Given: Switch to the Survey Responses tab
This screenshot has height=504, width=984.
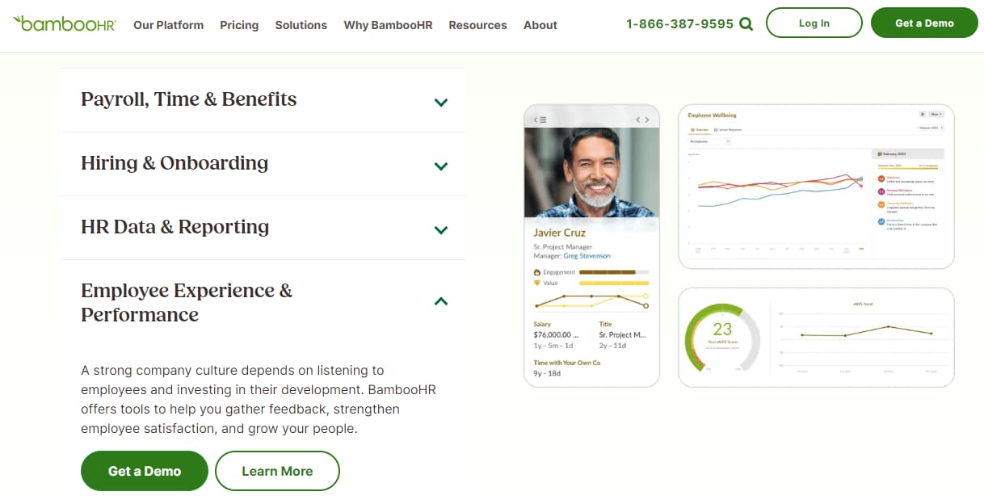Looking at the screenshot, I should point(727,129).
